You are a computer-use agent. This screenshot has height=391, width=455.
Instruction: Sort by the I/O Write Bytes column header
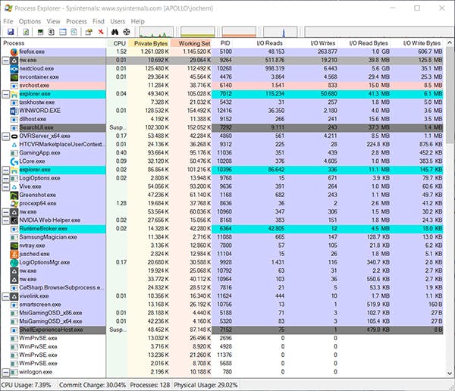point(416,43)
